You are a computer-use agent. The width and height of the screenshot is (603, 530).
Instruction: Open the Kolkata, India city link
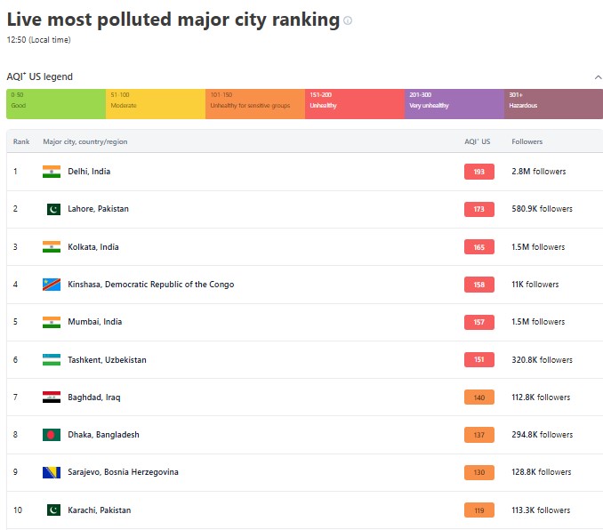click(92, 247)
